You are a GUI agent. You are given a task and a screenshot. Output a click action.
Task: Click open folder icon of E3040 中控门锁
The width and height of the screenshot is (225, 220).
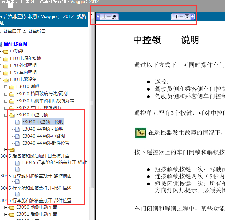(x=12, y=115)
